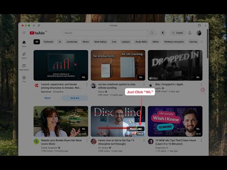Select the JavaScript filter chip
The image size is (227, 170).
click(72, 42)
